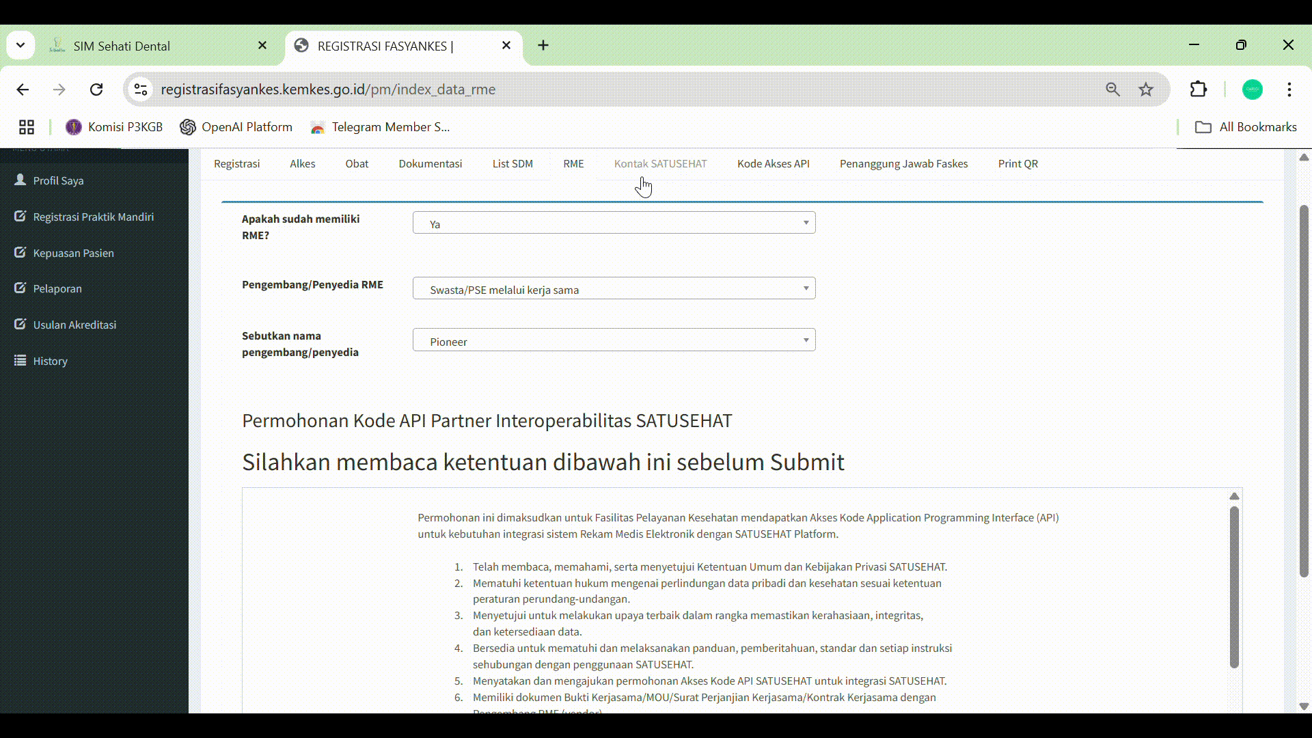This screenshot has width=1312, height=738.
Task: Open the green profile avatar
Action: click(1252, 90)
